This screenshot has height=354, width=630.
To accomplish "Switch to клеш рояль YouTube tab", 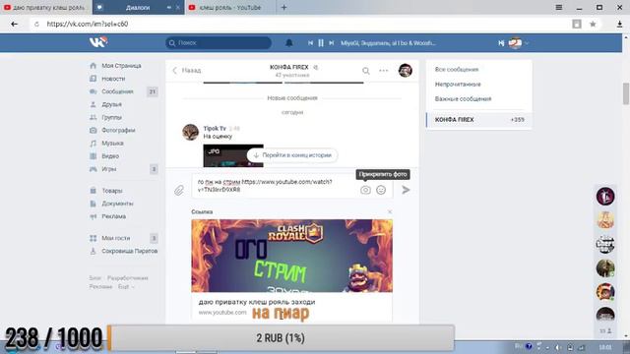I will (230, 7).
